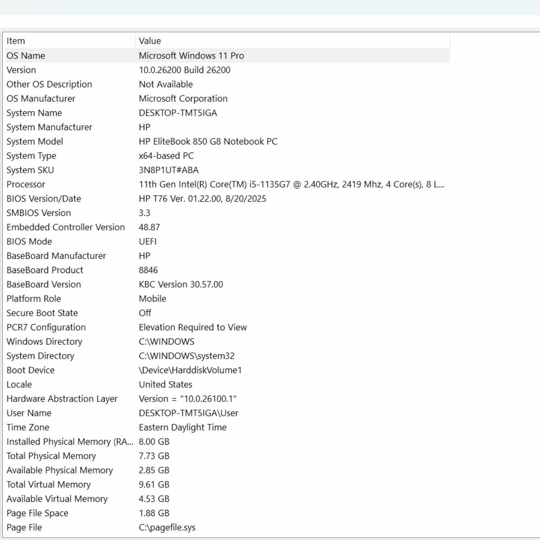540x540 pixels.
Task: Click Eastern Daylight Time value
Action: 183,427
